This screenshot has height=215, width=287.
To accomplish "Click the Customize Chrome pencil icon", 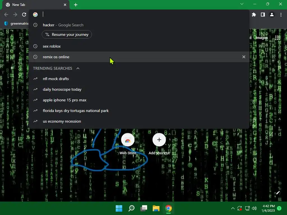I will 278,193.
